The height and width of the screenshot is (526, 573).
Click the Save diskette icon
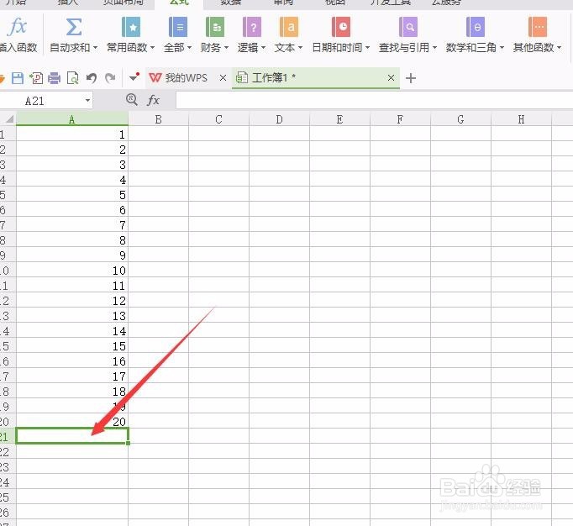(17, 78)
